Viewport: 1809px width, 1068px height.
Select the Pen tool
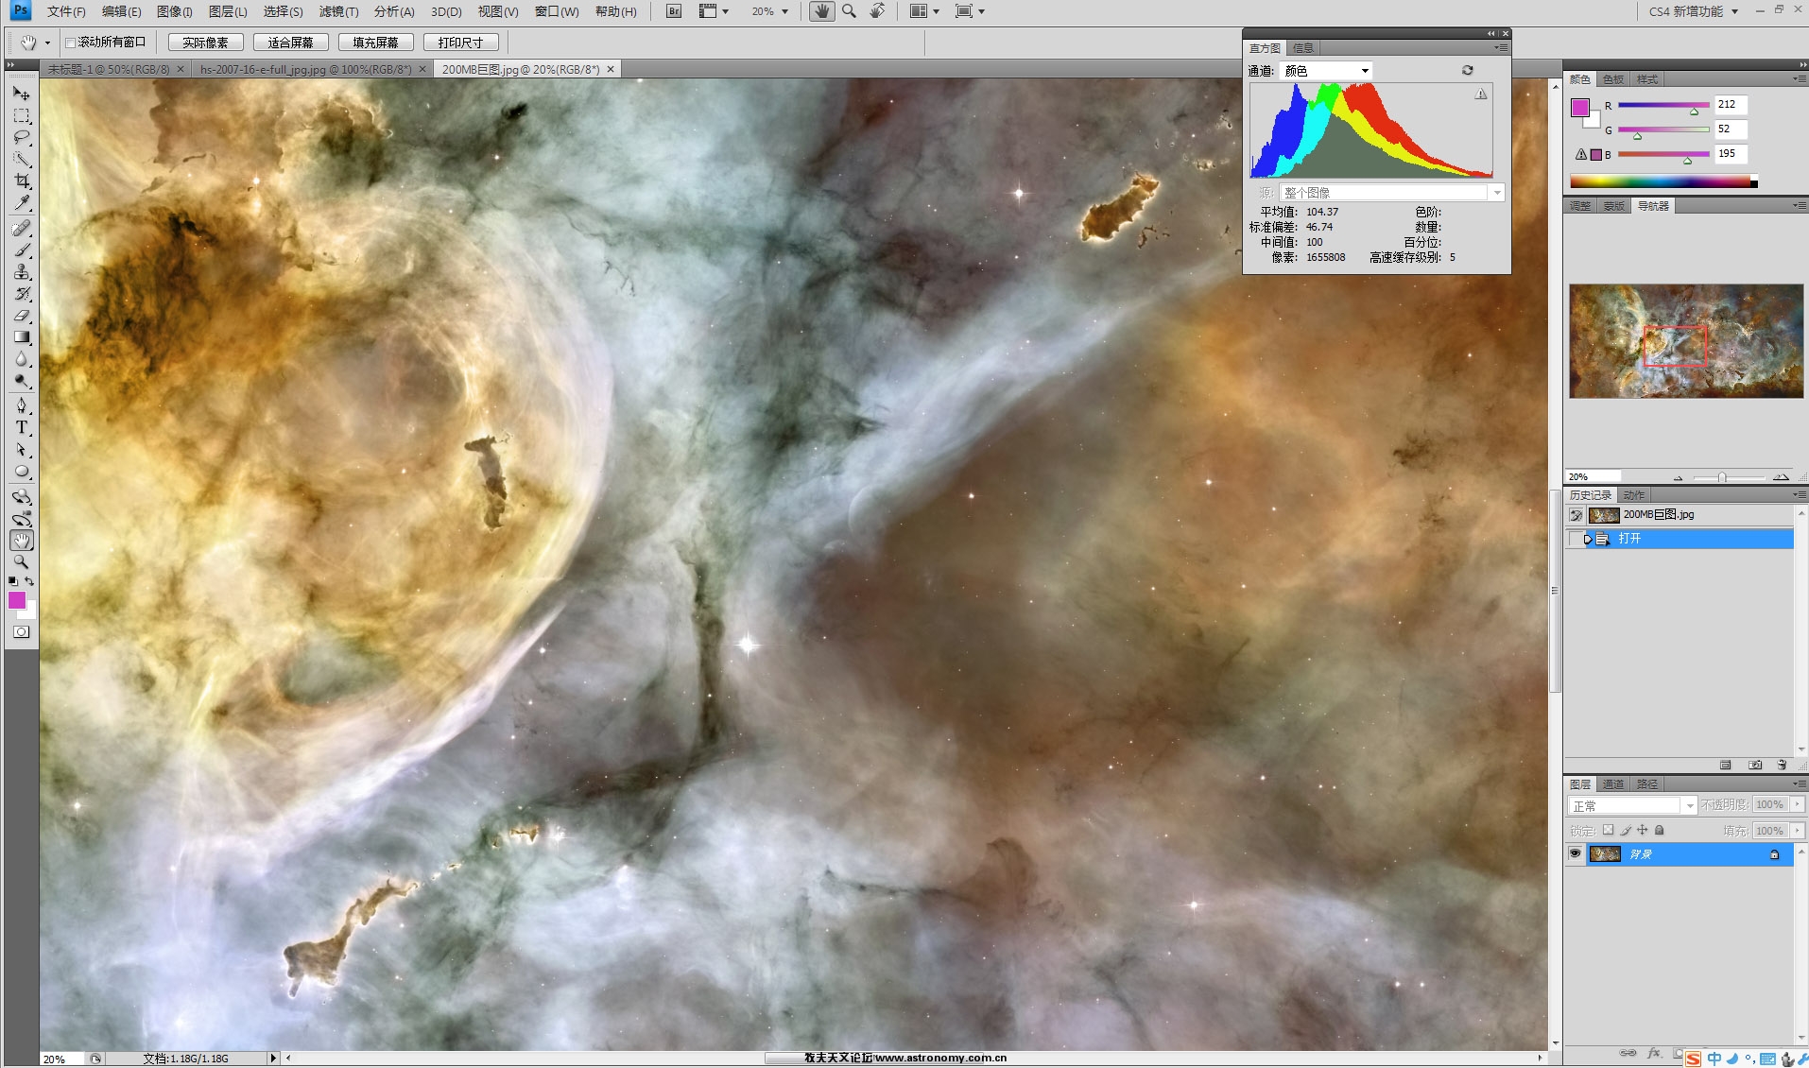[22, 406]
